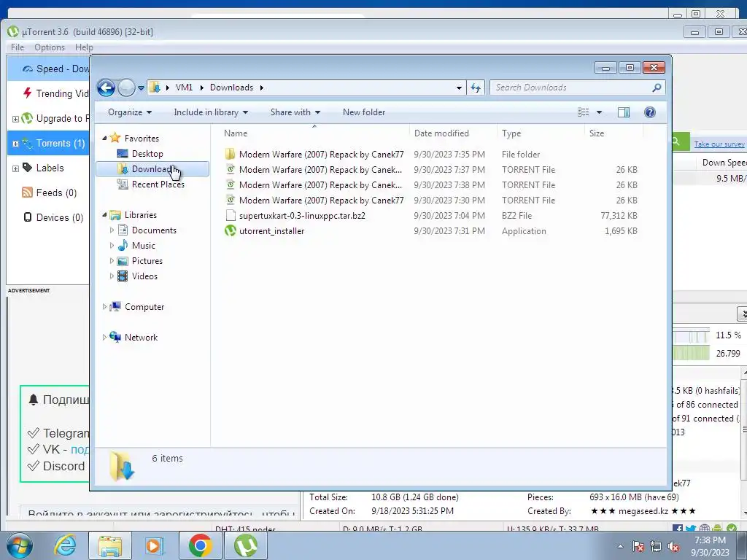The width and height of the screenshot is (747, 560).
Task: Open the Share with dropdown
Action: 295,112
